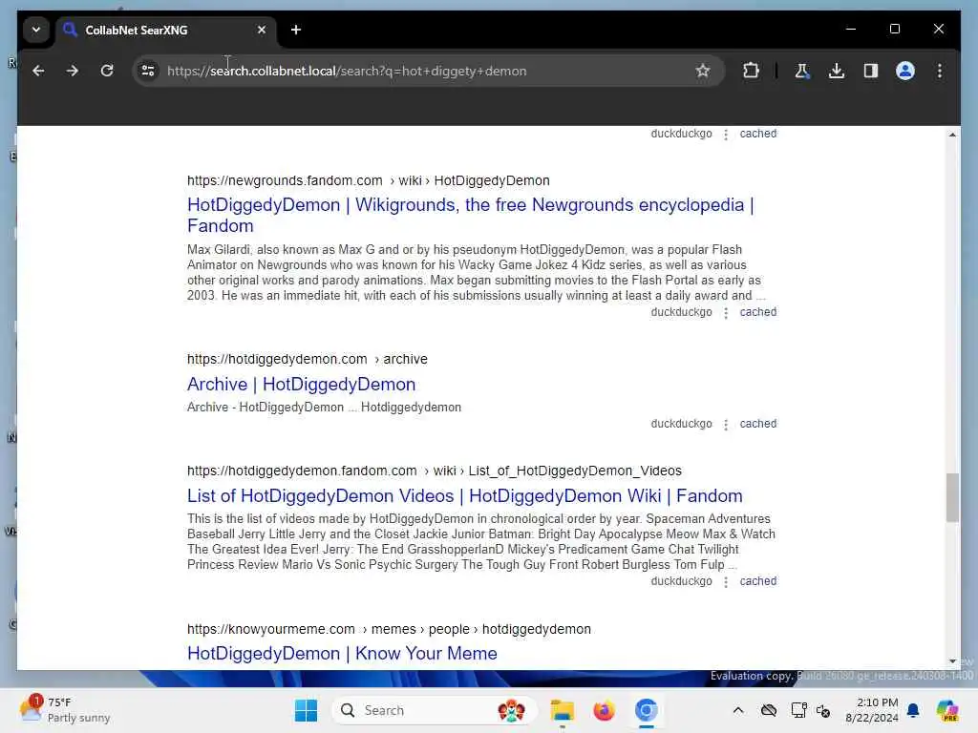Open the Downloads tray icon
The width and height of the screenshot is (978, 733).
(x=837, y=71)
